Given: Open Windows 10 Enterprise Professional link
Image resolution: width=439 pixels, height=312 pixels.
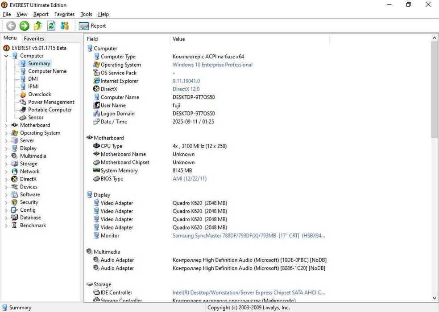Looking at the screenshot, I should [x=212, y=65].
